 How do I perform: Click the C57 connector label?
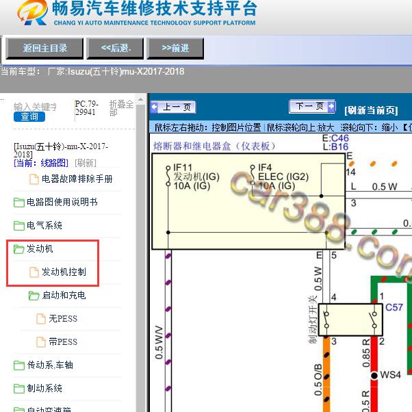tap(394, 307)
